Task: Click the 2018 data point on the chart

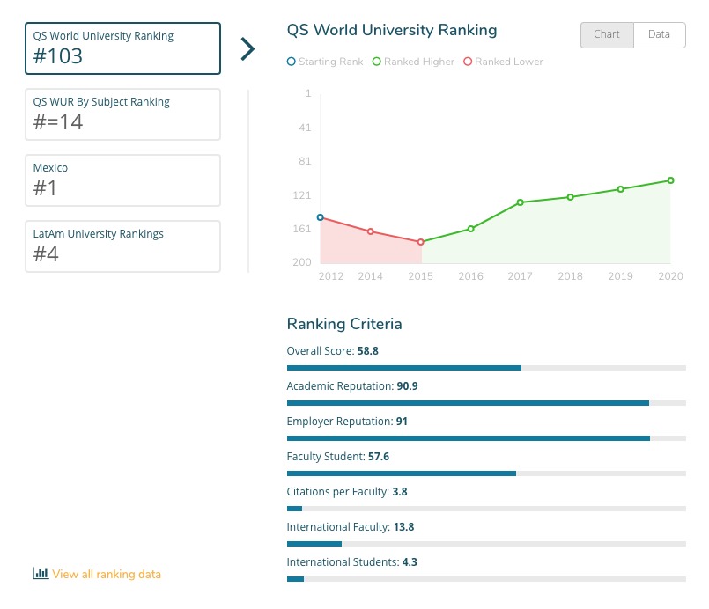Action: (570, 197)
